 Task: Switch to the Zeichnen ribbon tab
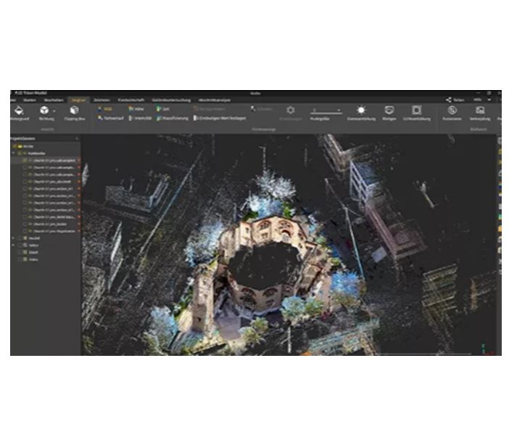(102, 100)
